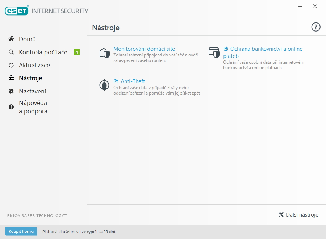
Task: Select the Nástroje toolbox icon
Action: pyautogui.click(x=11, y=78)
